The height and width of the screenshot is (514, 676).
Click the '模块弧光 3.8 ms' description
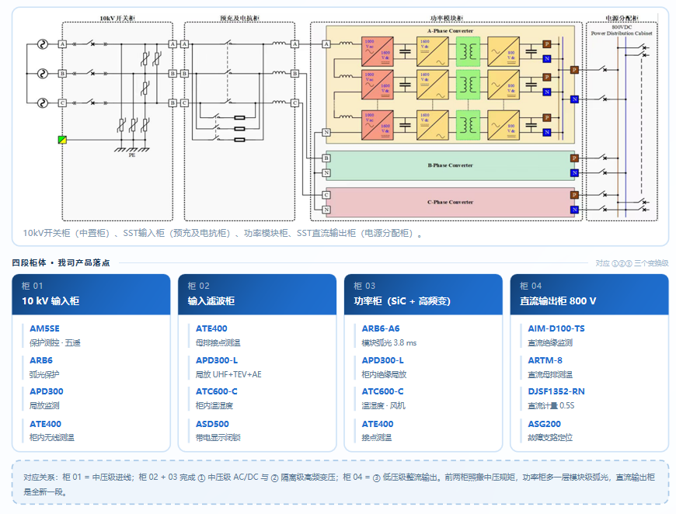389,343
